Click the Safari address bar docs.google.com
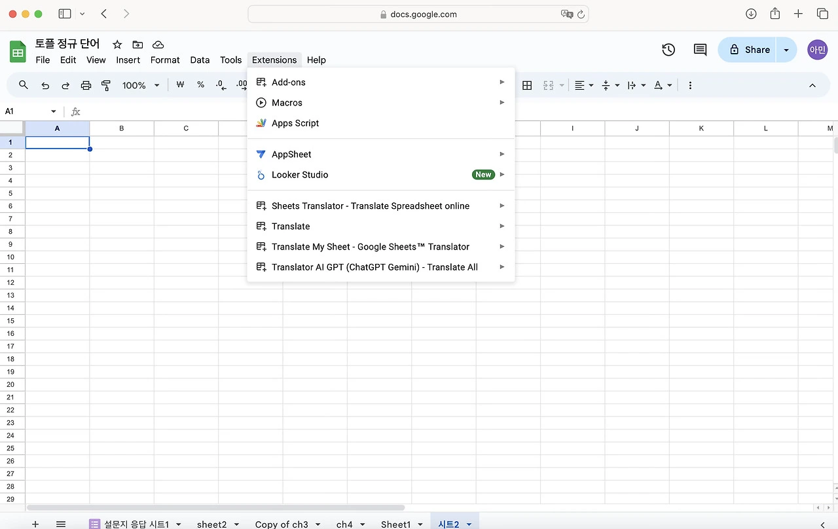Viewport: 838px width, 529px height. coord(418,14)
